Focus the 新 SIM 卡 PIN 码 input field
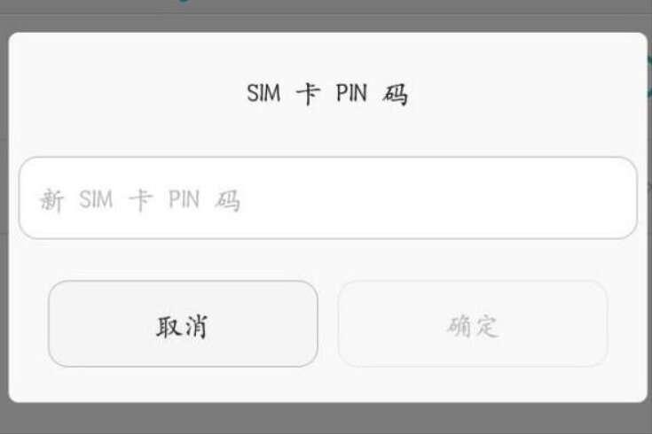This screenshot has height=434, width=652. [328, 198]
